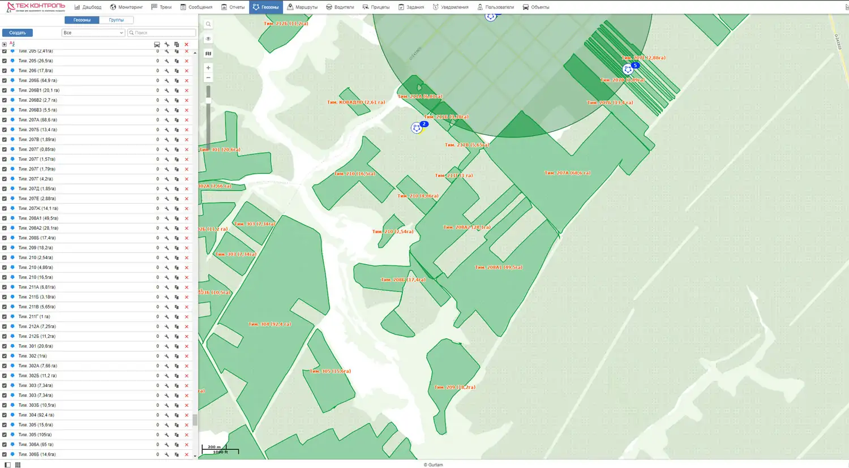Image resolution: width=849 pixels, height=468 pixels.
Task: Edit properties of Тим. 305 (105га)
Action: point(167,435)
